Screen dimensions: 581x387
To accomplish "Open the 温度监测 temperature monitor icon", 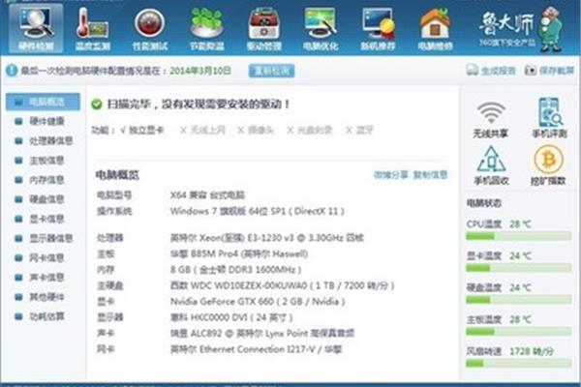I will click(x=93, y=28).
